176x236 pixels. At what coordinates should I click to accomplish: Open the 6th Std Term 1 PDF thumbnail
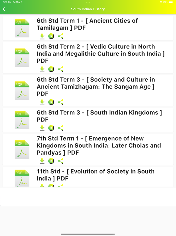point(22,28)
